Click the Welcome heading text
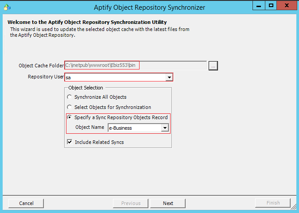The image size is (299, 213). tap(87, 22)
